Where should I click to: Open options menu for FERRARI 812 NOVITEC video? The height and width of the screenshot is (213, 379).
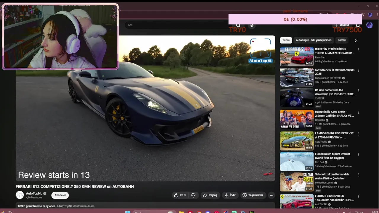(359, 196)
